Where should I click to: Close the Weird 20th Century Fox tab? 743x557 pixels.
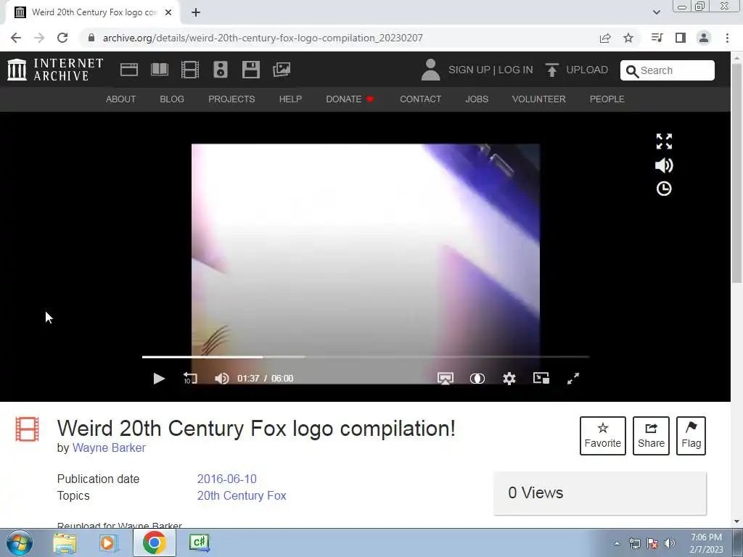(168, 12)
